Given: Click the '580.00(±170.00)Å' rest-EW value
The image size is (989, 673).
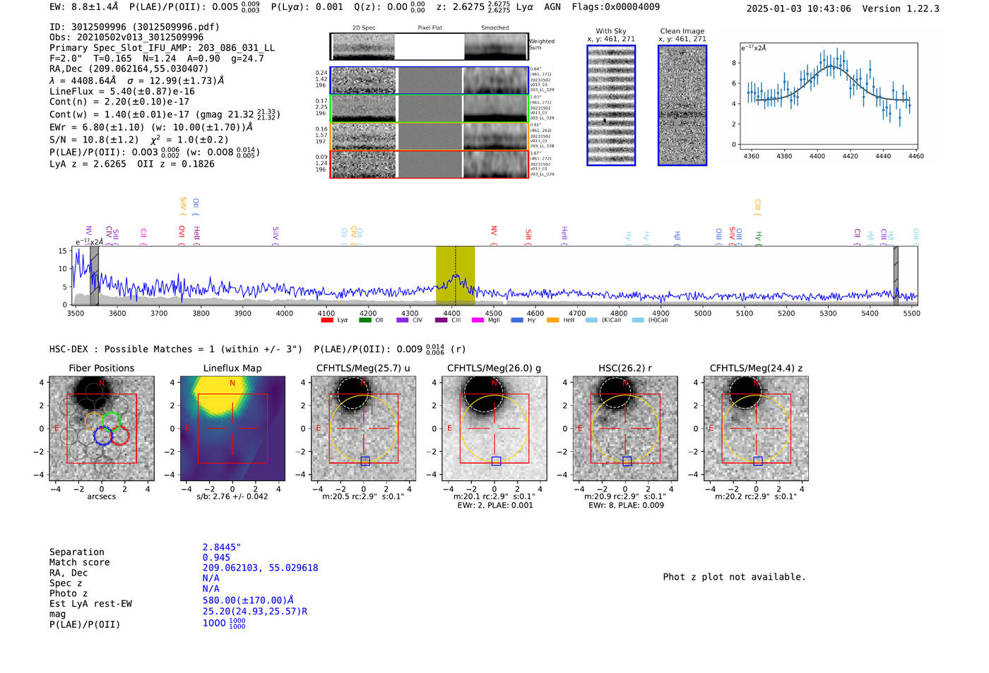Looking at the screenshot, I should (x=248, y=600).
